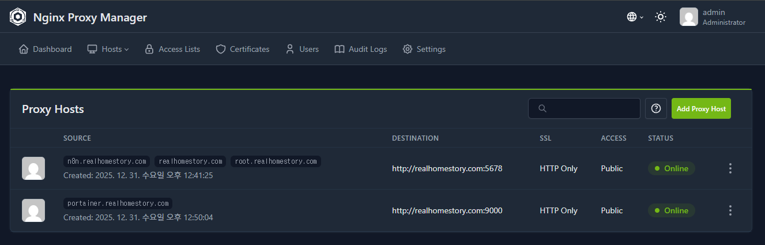Open Users page

click(x=302, y=49)
